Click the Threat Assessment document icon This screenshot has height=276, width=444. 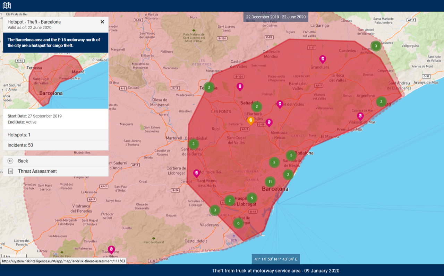point(10,171)
